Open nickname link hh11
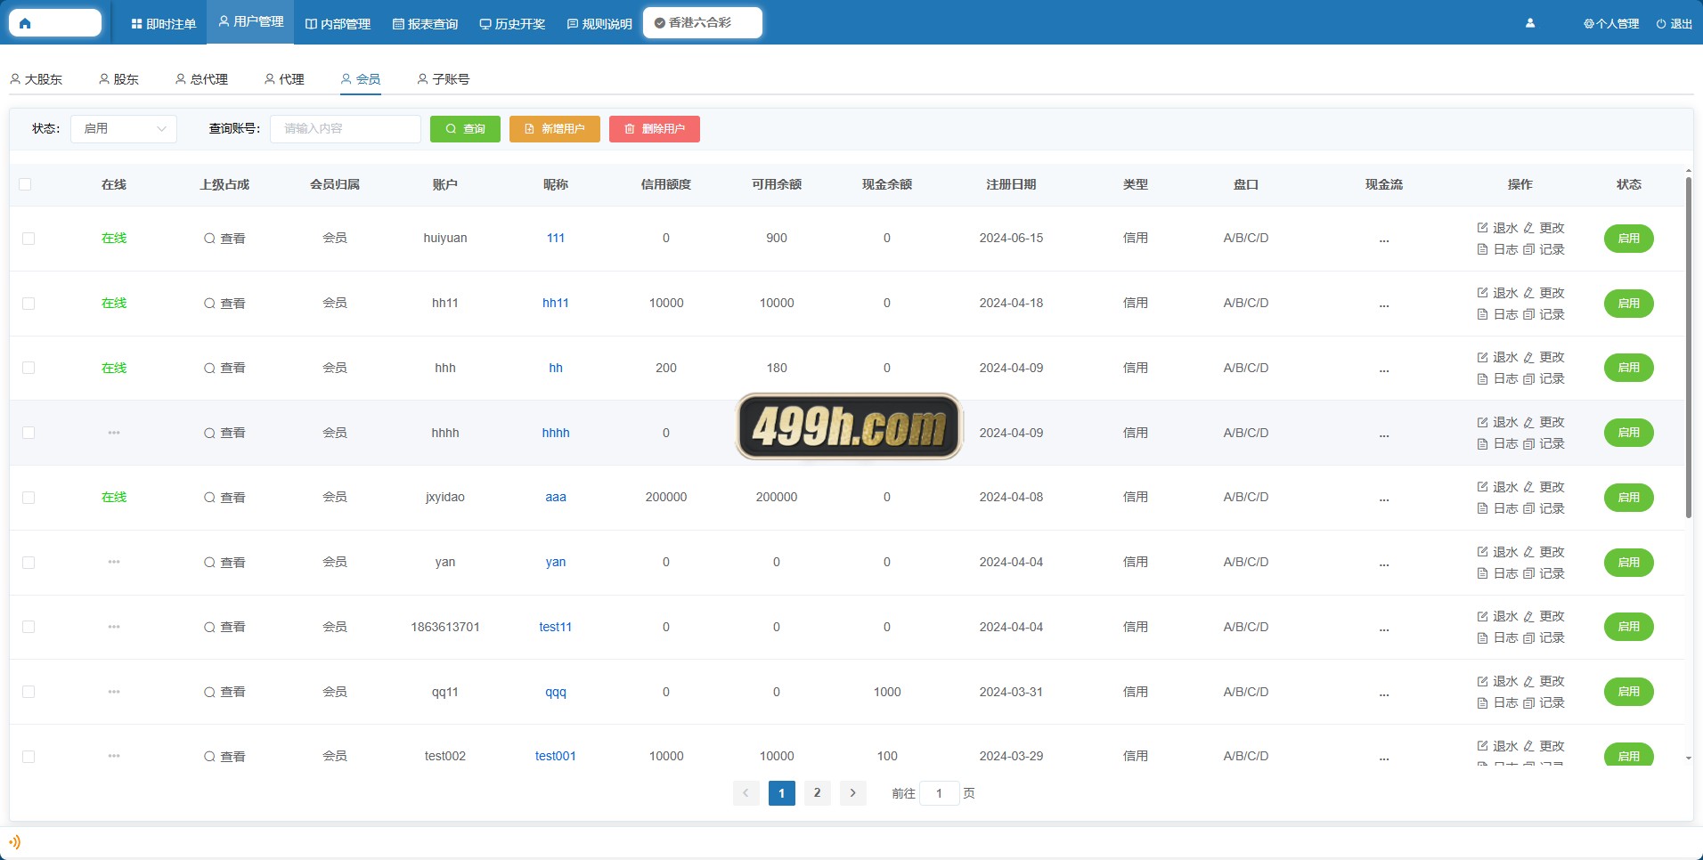Viewport: 1703px width, 860px height. [556, 303]
